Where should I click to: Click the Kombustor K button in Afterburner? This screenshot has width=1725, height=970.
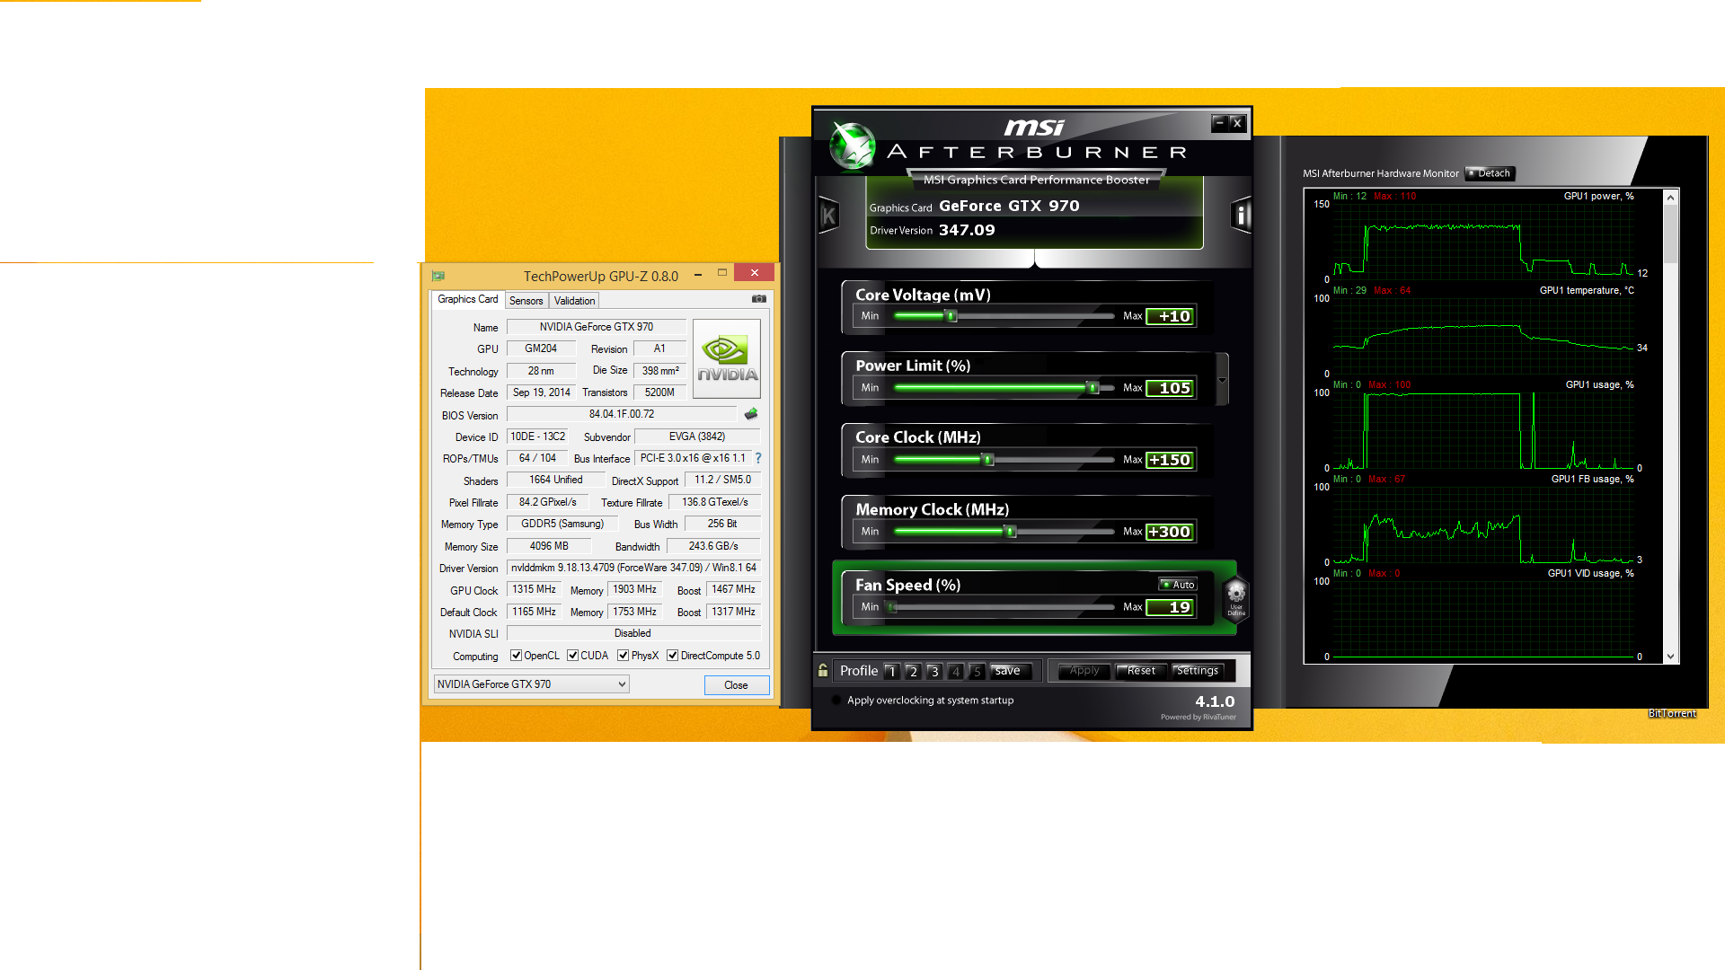coord(828,216)
